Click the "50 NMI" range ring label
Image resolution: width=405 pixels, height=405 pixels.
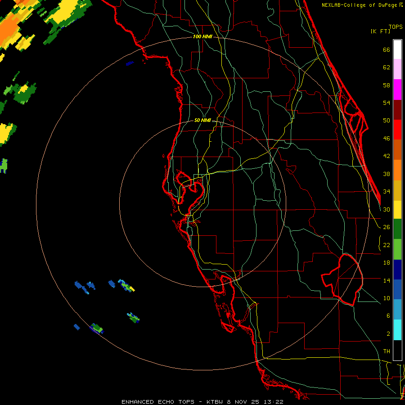(202, 120)
